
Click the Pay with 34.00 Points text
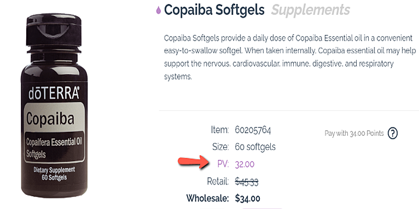point(354,133)
